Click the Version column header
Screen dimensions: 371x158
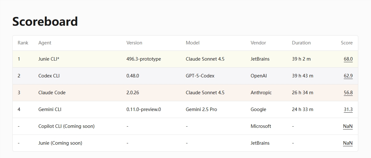(134, 43)
